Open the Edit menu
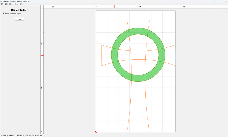 pos(6,4)
